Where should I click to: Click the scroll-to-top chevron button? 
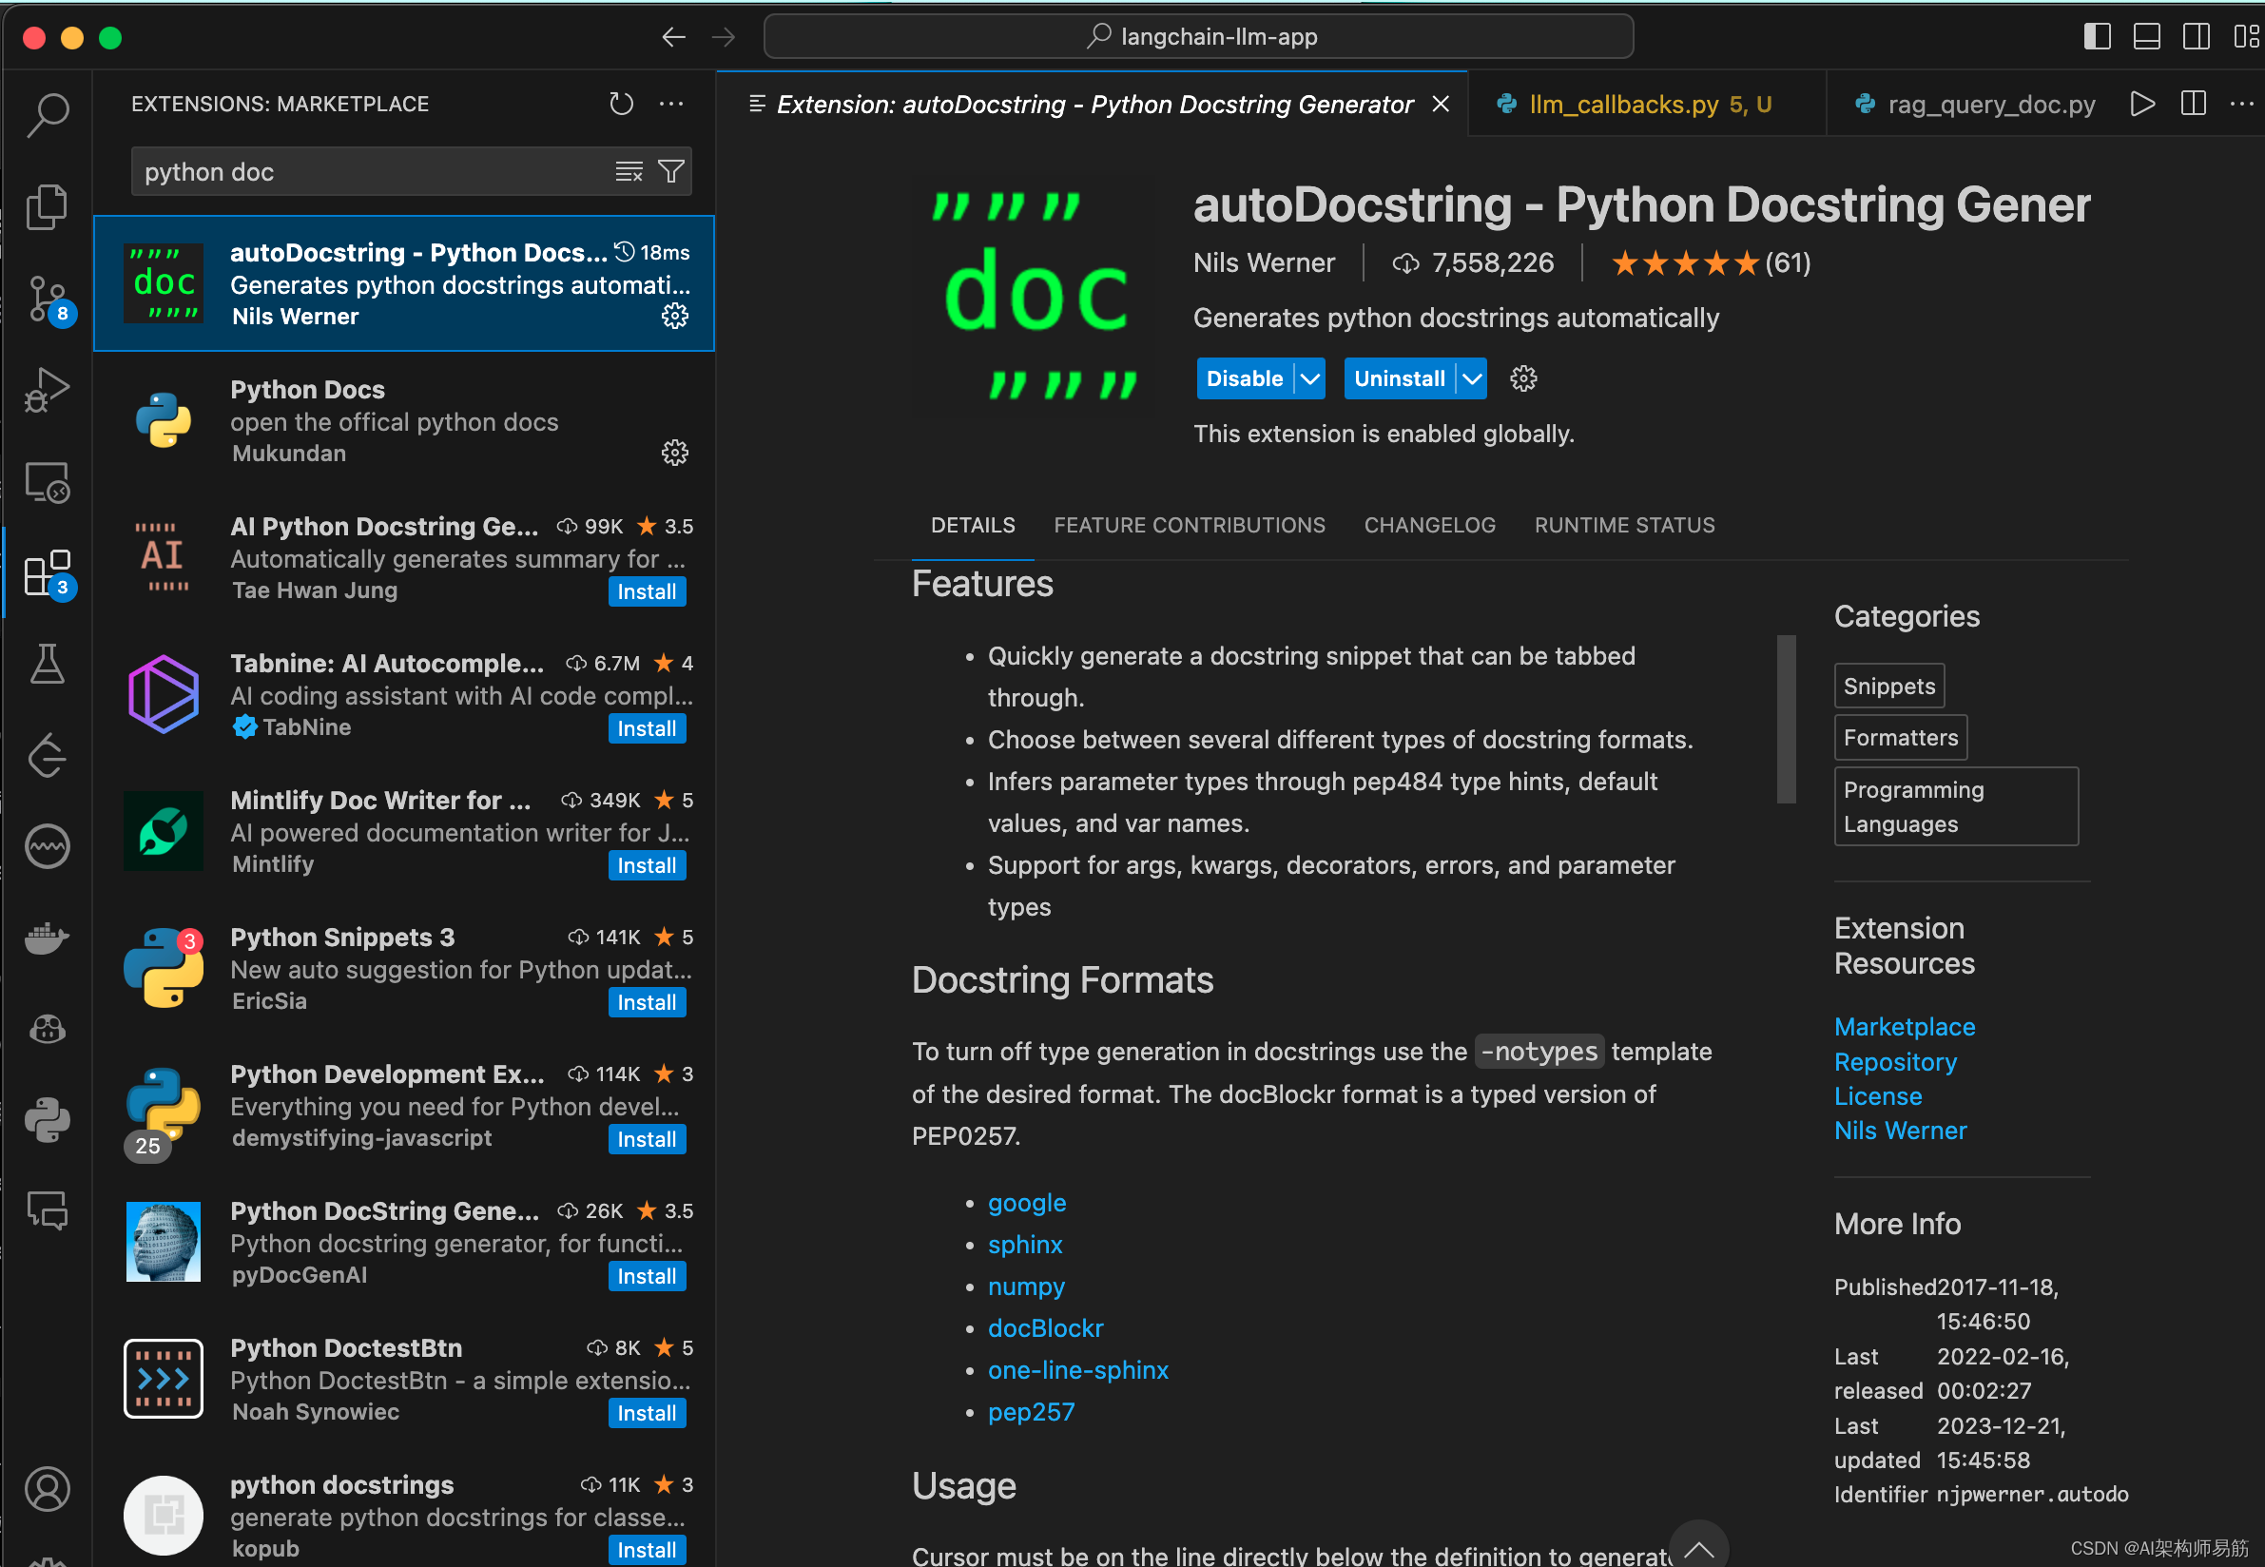tap(1698, 1547)
